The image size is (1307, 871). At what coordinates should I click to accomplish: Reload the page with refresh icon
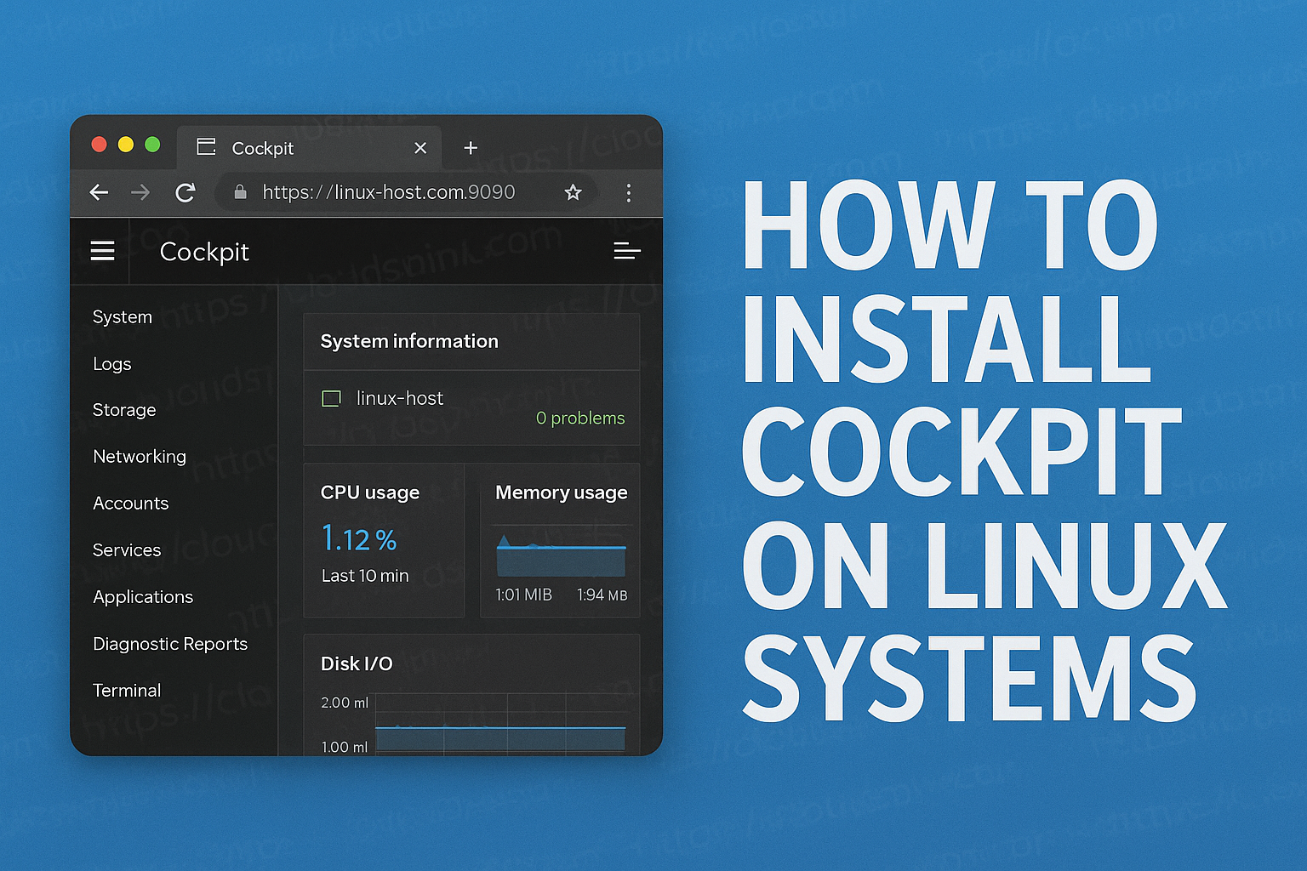(185, 192)
